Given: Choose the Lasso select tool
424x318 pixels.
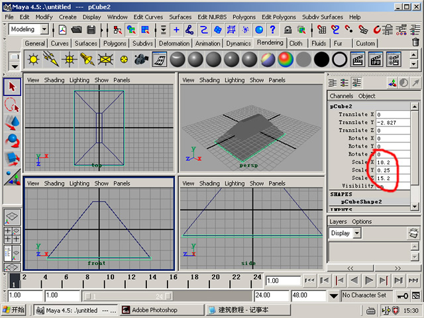Looking at the screenshot, I should coord(12,105).
